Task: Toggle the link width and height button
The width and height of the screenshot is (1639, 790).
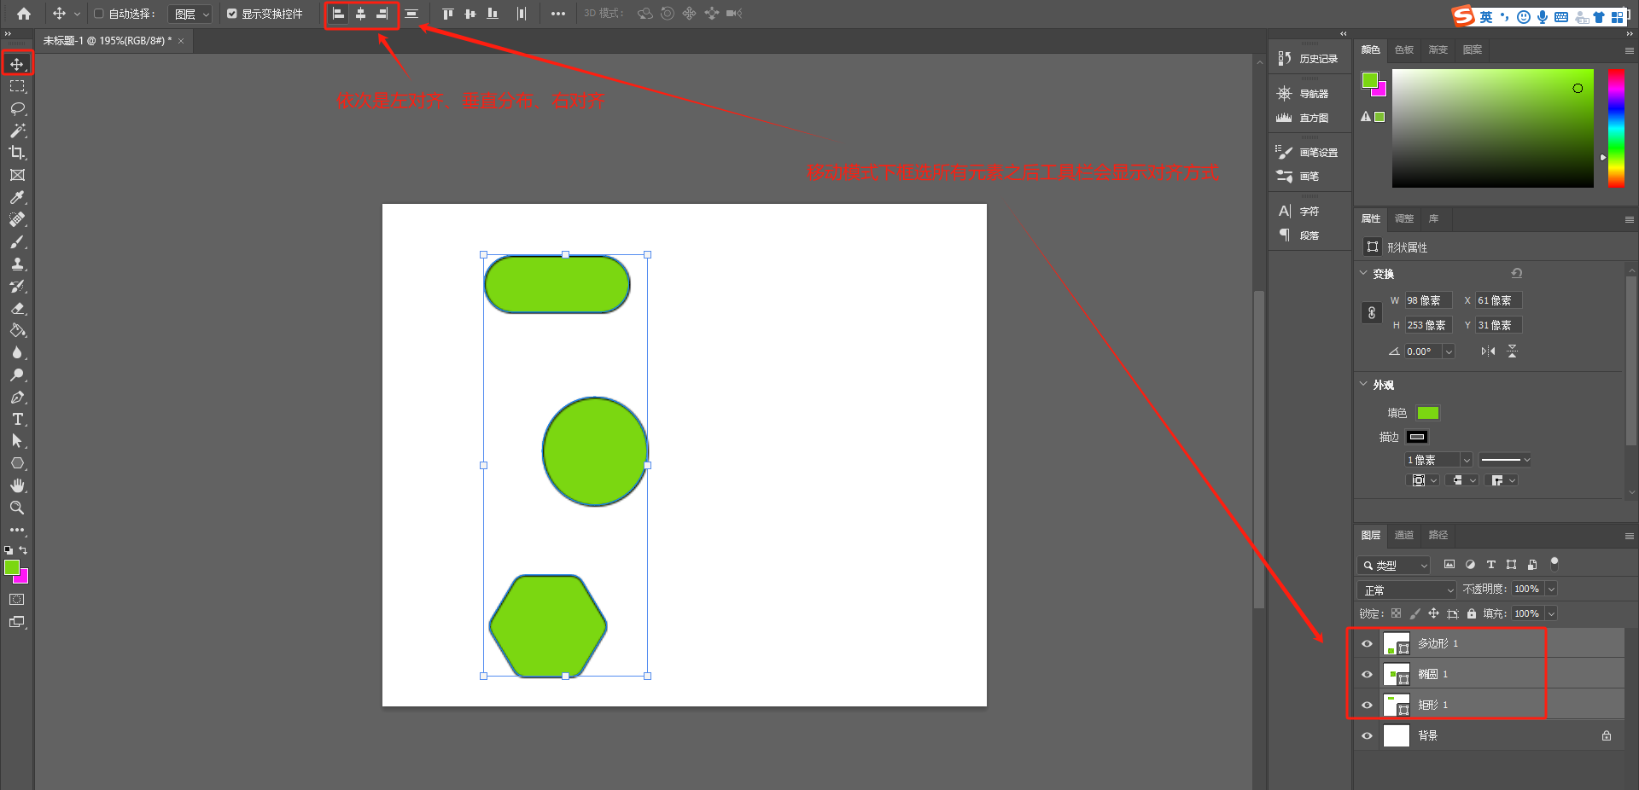Action: [x=1371, y=313]
